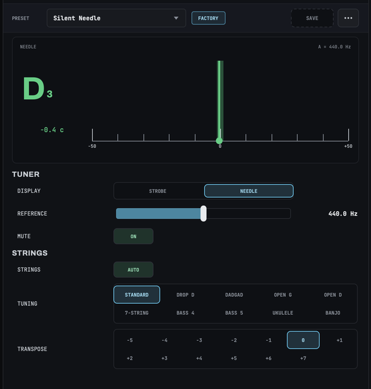Select BASS 4 tuning

[185, 313]
